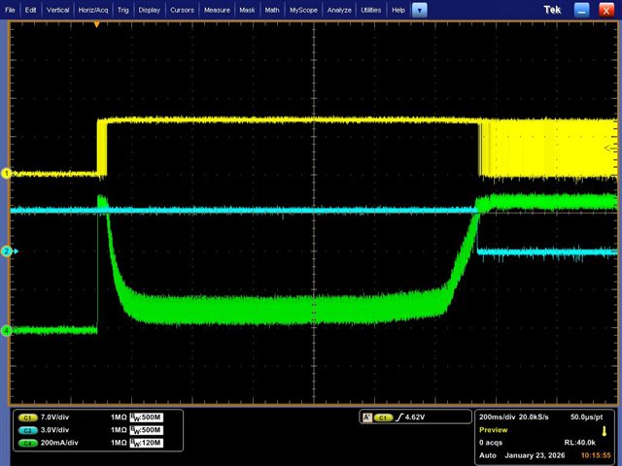This screenshot has height=466, width=622.
Task: Click the 10:15:55 time readout
Action: point(596,455)
